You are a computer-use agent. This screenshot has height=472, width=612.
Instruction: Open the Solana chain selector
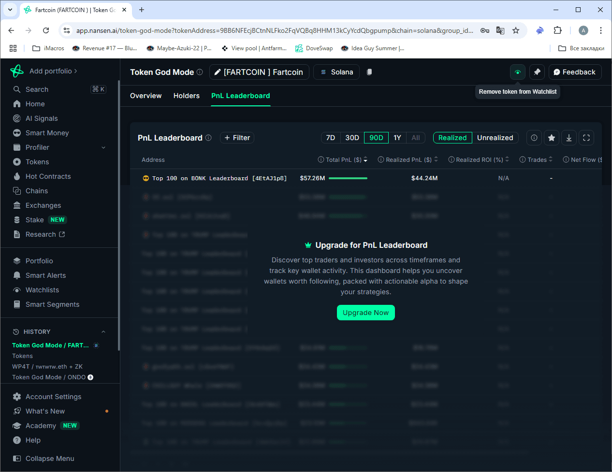pyautogui.click(x=336, y=72)
